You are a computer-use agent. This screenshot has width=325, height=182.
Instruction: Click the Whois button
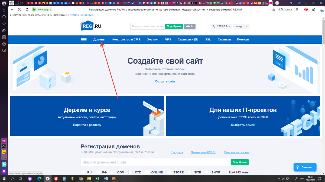point(190,26)
